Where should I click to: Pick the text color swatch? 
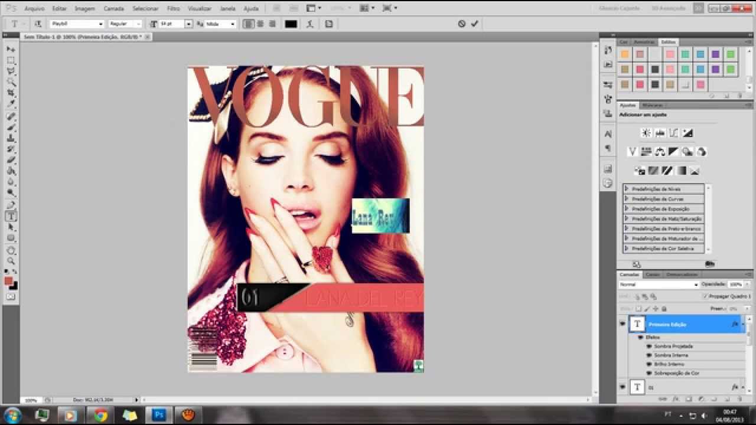pyautogui.click(x=291, y=24)
